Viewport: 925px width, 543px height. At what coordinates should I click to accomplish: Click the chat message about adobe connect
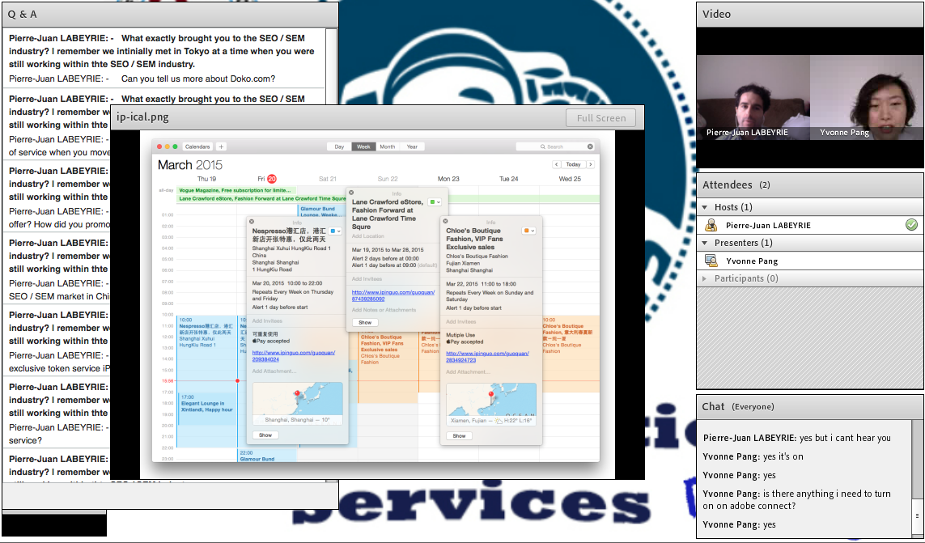pos(797,499)
